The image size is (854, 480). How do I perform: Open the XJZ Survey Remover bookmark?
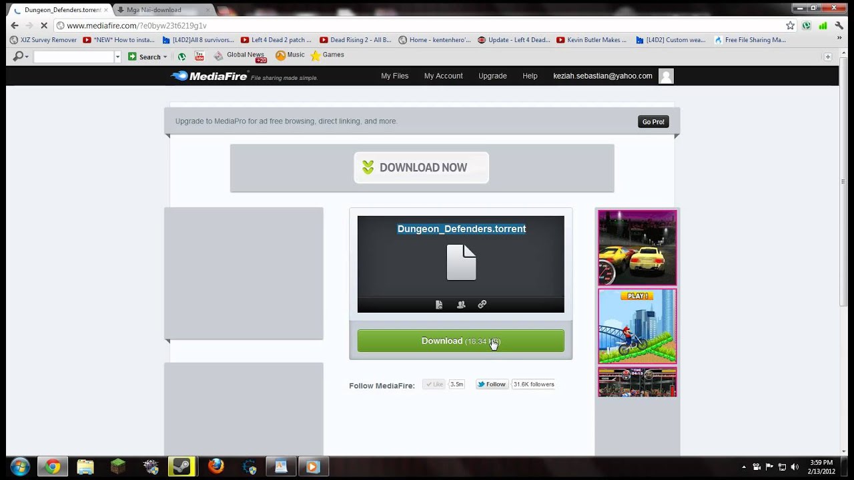pos(43,40)
